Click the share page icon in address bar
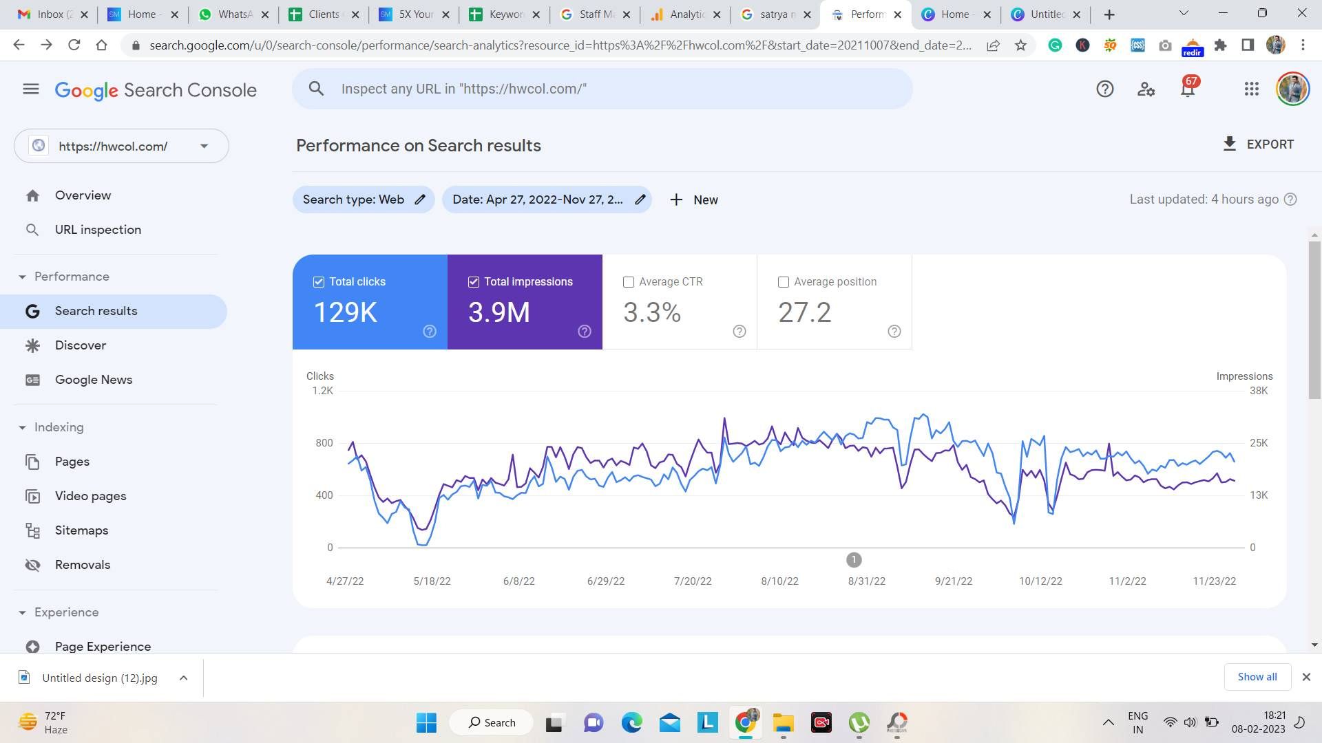 pyautogui.click(x=993, y=45)
